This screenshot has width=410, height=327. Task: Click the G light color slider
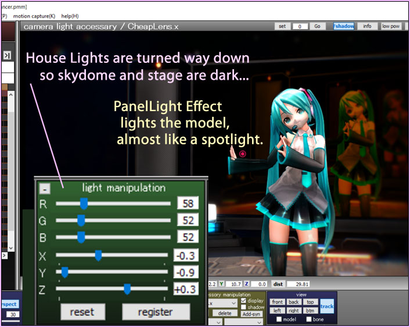click(x=113, y=221)
